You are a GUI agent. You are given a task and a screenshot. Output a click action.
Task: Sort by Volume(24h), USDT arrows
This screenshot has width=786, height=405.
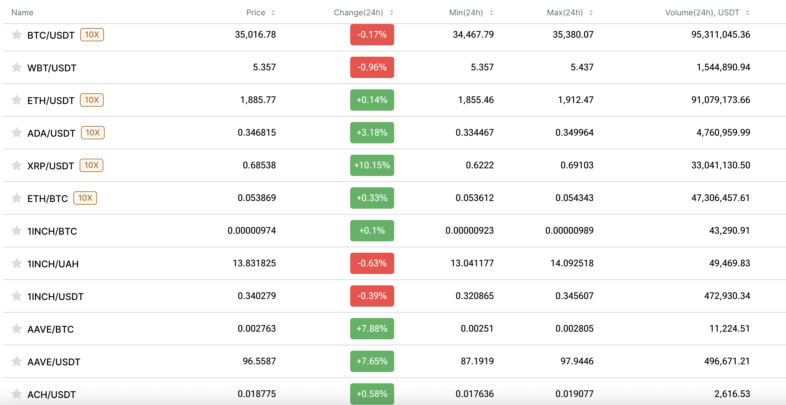(x=748, y=13)
